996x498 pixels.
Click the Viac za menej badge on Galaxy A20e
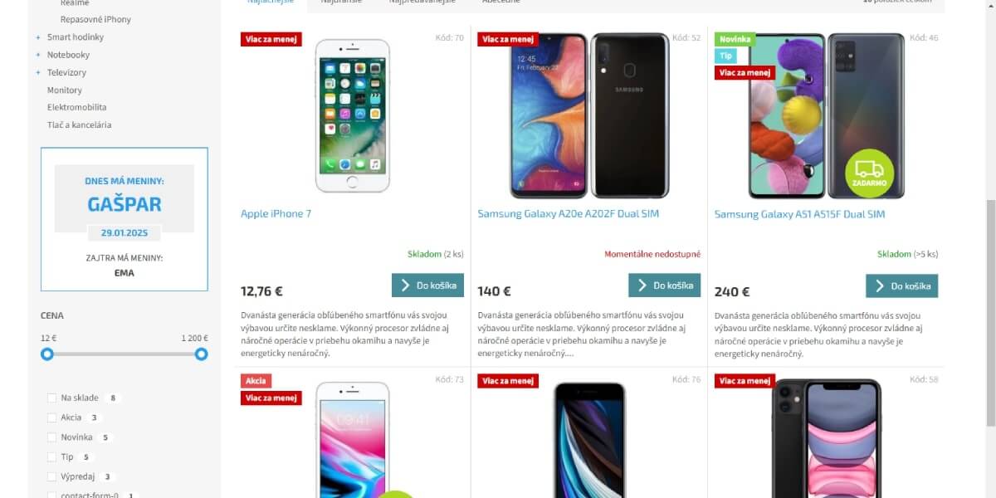pos(508,39)
